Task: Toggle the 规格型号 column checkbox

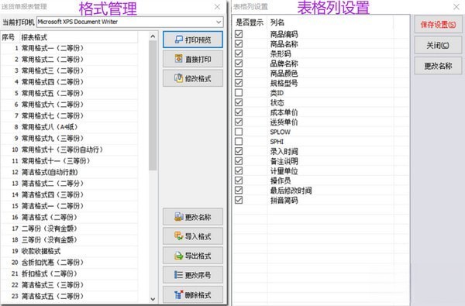Action: (x=239, y=83)
